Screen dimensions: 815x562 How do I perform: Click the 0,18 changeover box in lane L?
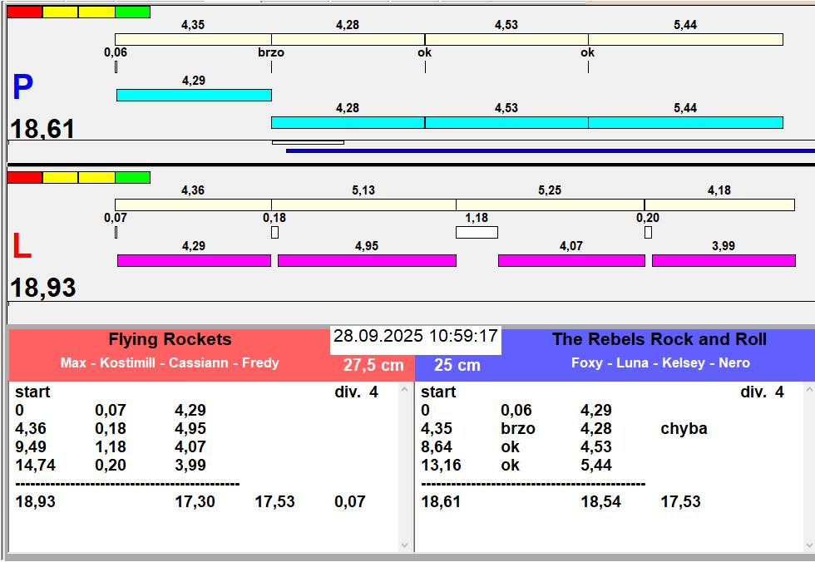pos(275,232)
